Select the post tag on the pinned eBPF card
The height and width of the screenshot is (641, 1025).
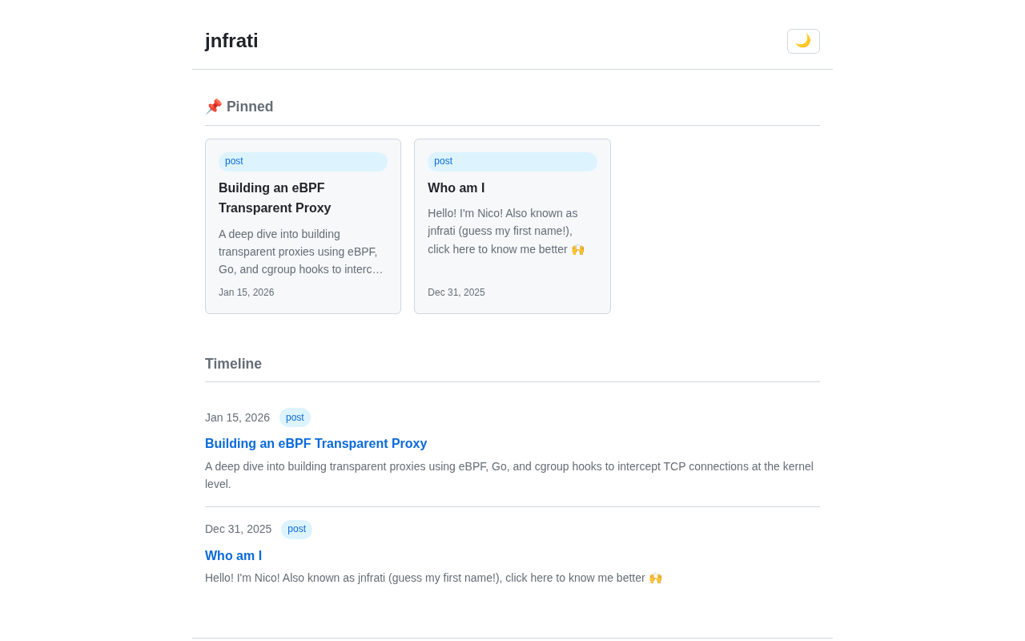(x=235, y=161)
